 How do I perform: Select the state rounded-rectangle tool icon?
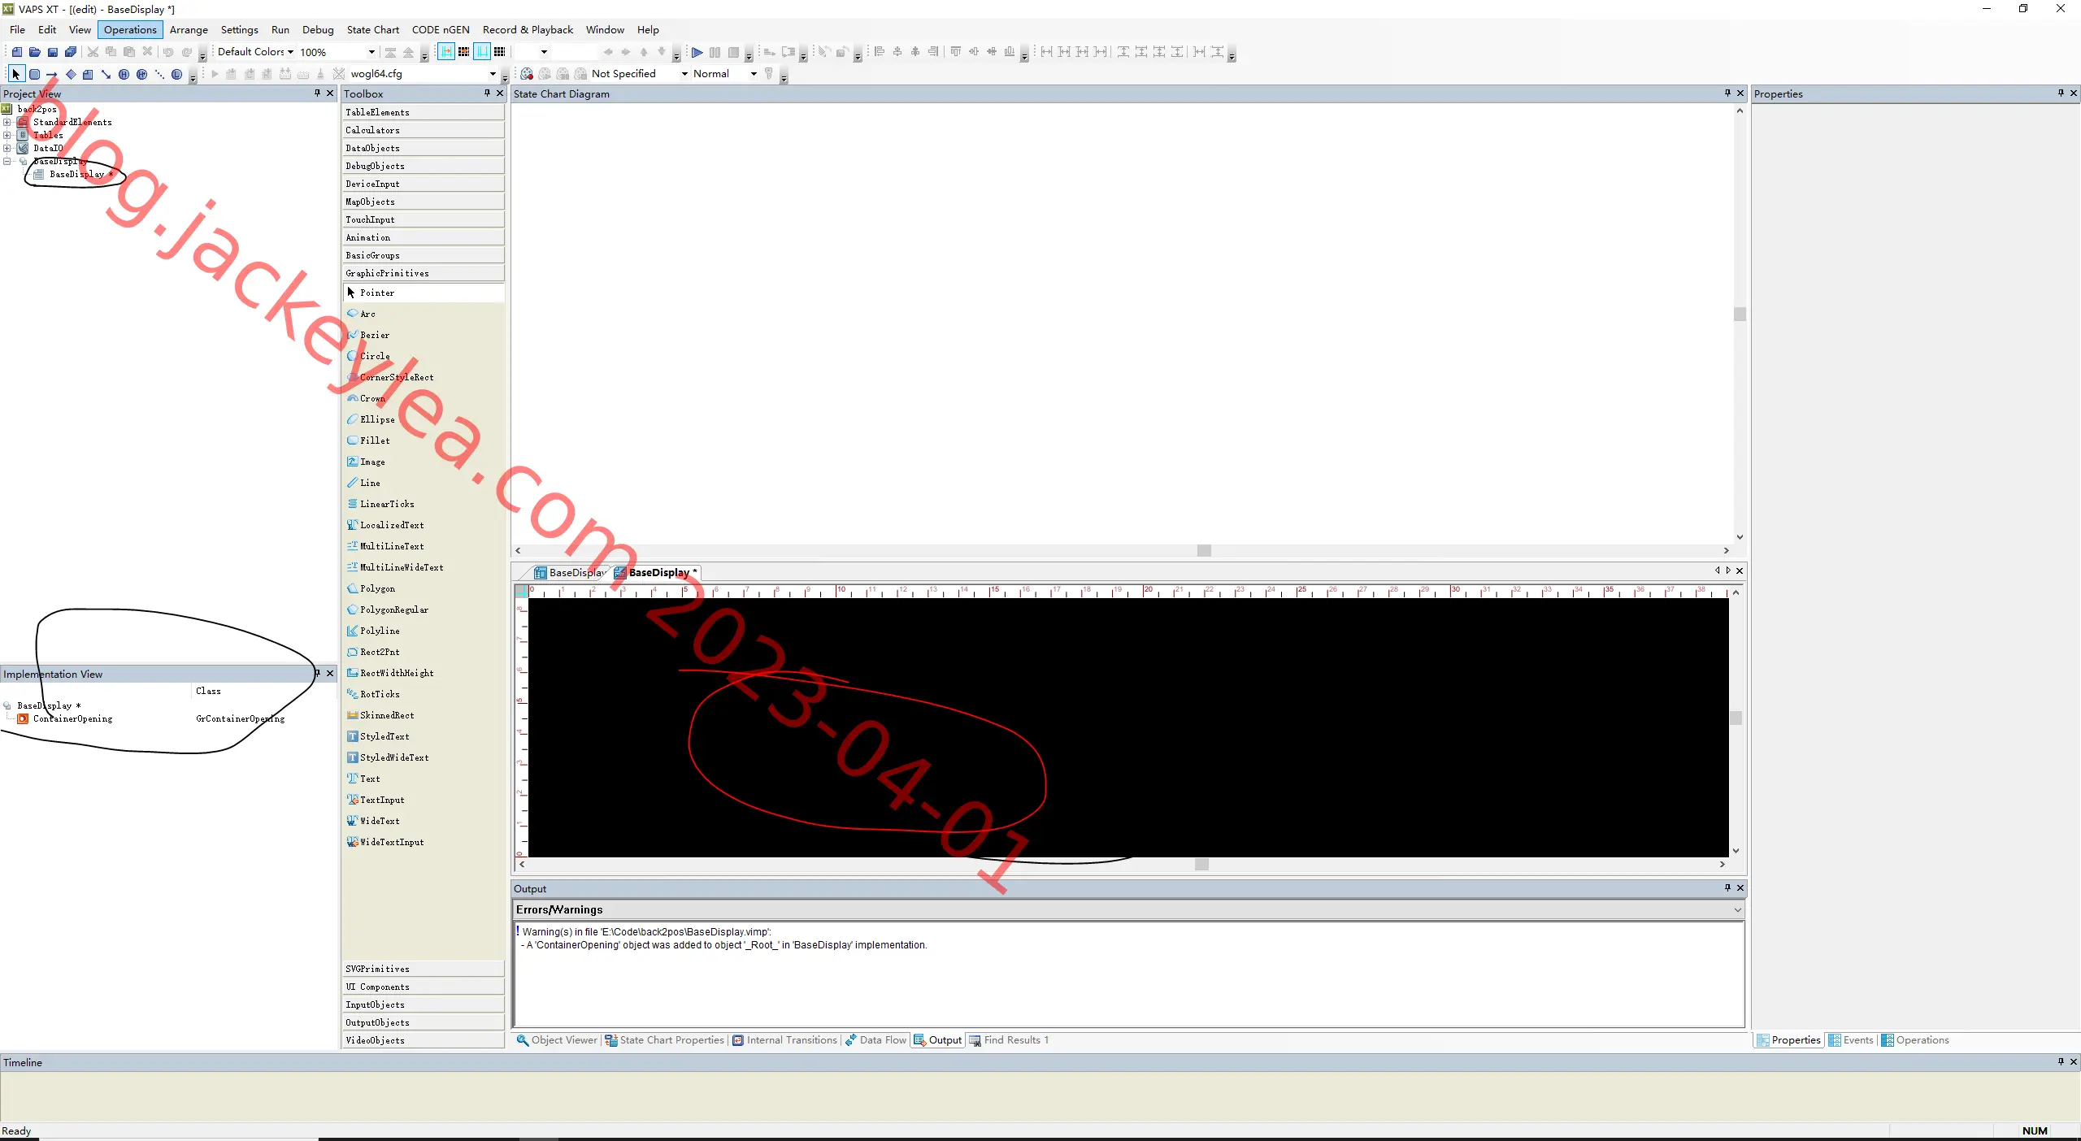(x=34, y=74)
